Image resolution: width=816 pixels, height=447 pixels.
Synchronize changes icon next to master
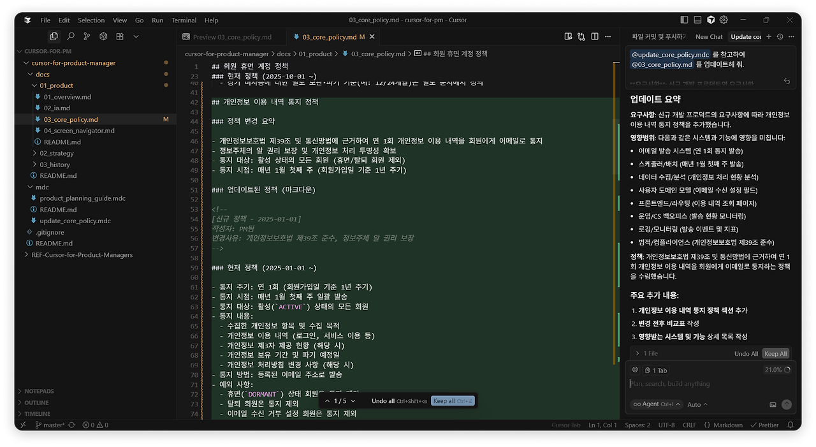(x=71, y=425)
